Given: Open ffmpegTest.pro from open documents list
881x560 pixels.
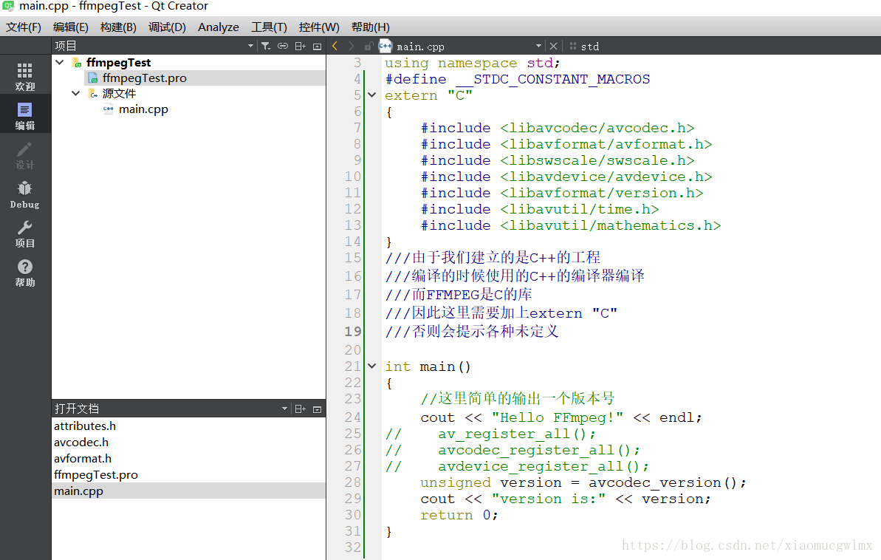Looking at the screenshot, I should tap(95, 475).
